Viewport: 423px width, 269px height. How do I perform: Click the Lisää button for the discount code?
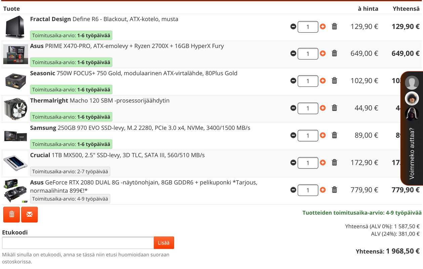point(164,243)
